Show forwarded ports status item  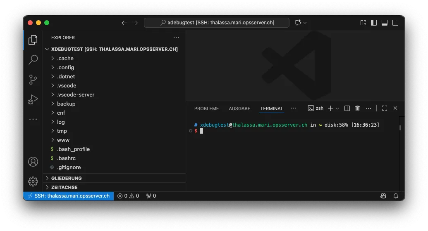click(x=151, y=196)
